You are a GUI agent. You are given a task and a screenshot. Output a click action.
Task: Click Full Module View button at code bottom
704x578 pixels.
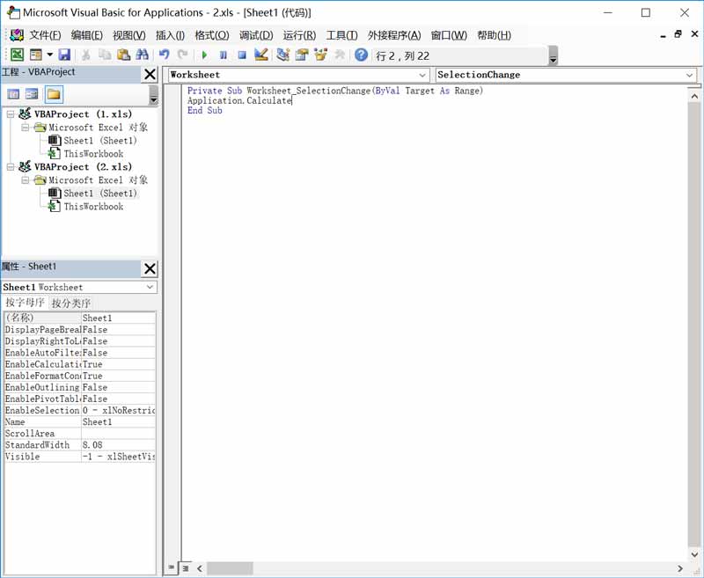[186, 568]
